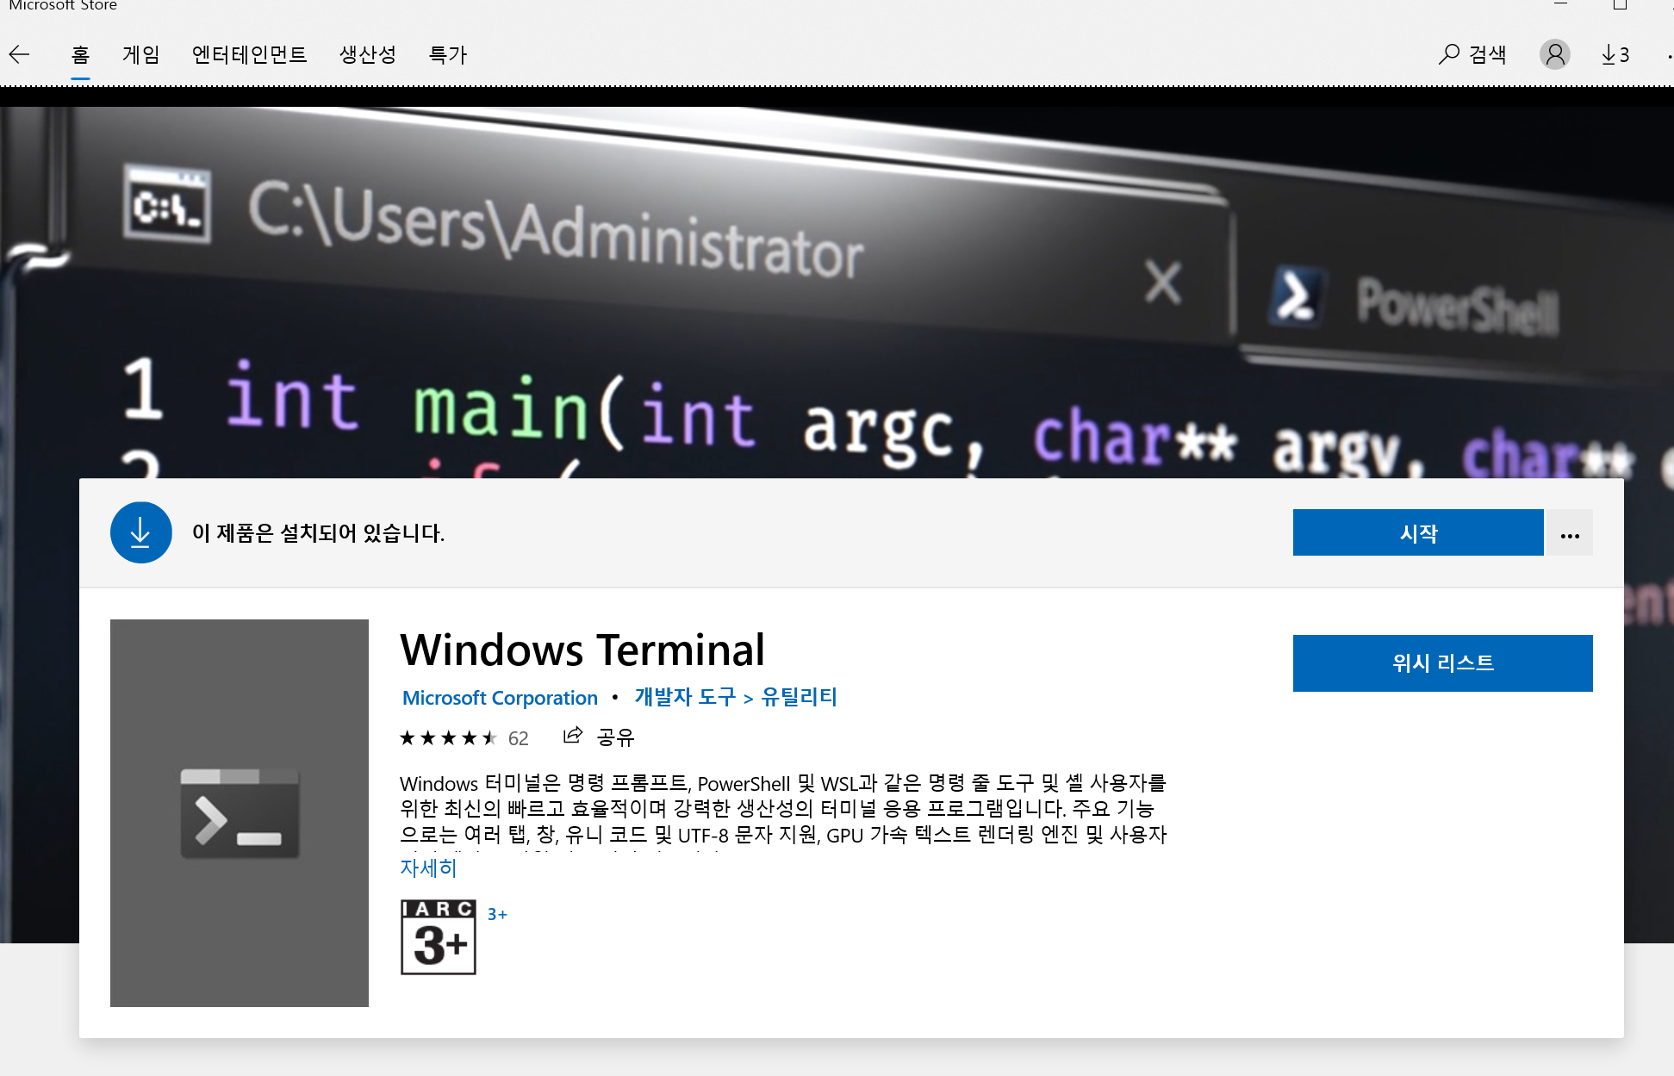Open the user account profile icon
This screenshot has width=1674, height=1076.
point(1554,55)
